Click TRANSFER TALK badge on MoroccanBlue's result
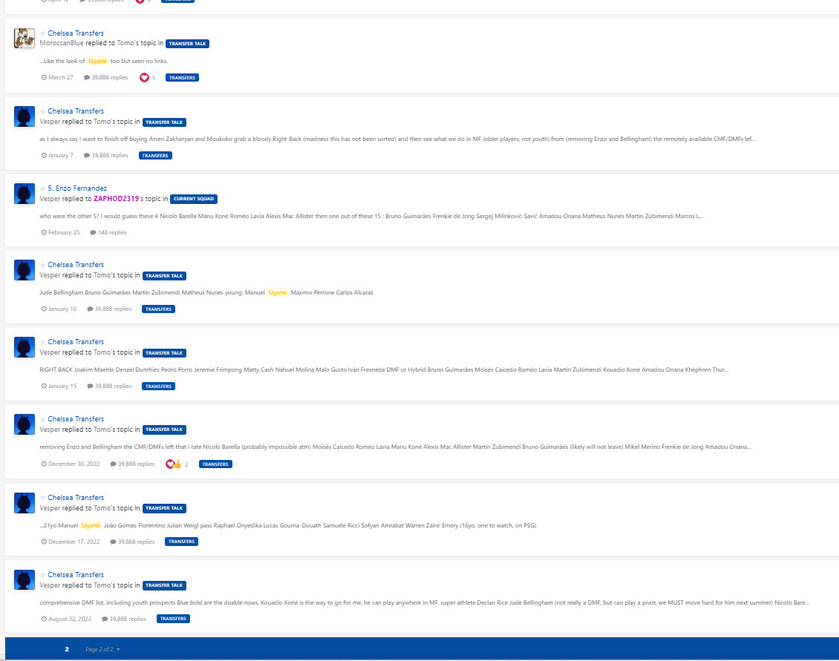Viewport: 839px width, 661px height. 187,44
